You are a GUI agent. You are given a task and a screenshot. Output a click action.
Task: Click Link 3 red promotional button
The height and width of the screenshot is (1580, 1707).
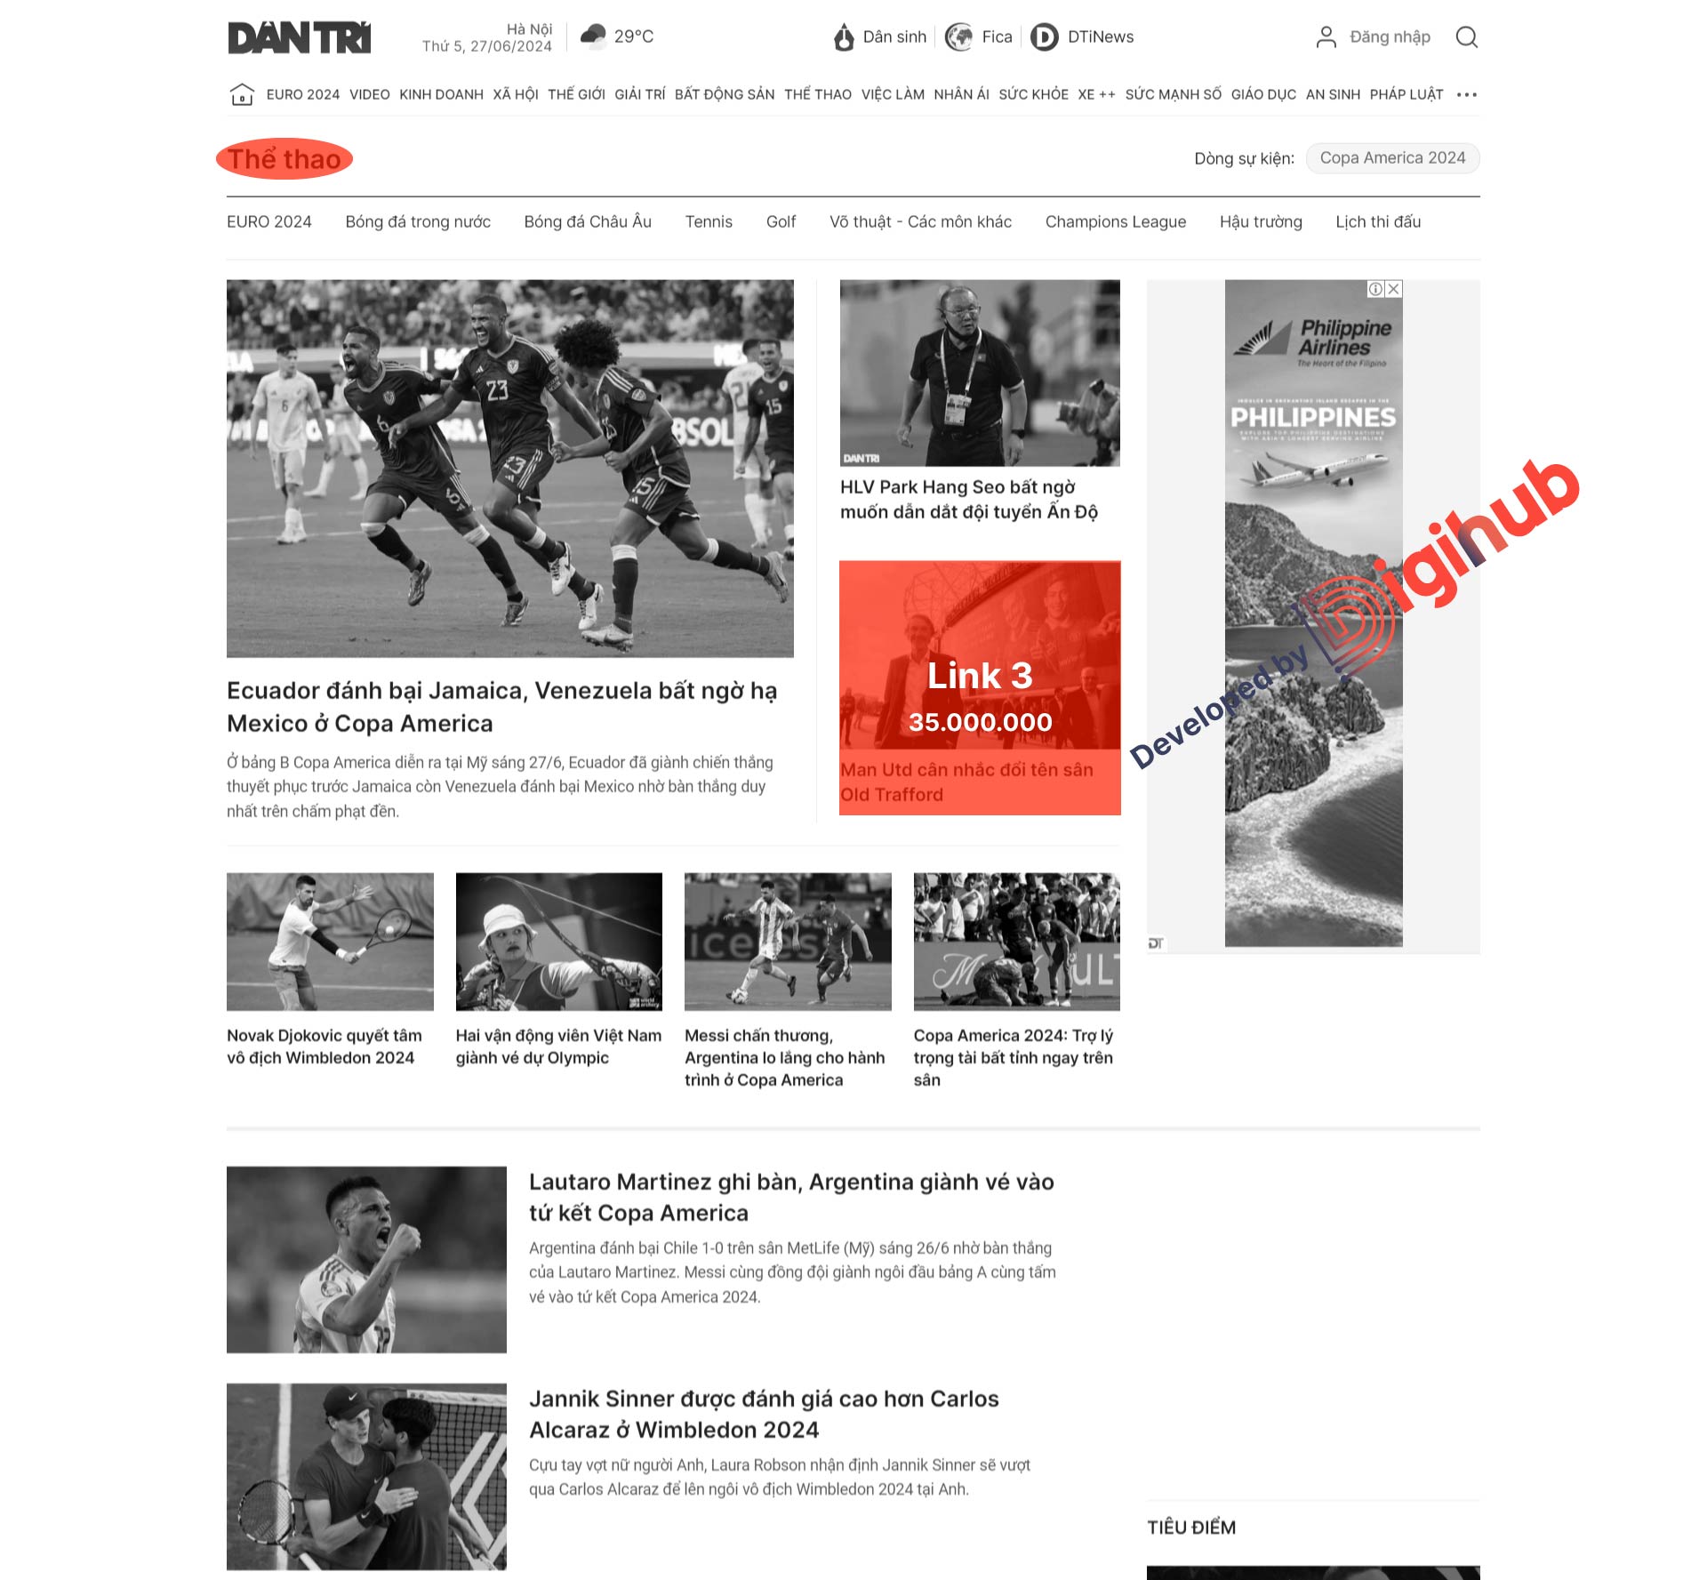click(x=980, y=689)
